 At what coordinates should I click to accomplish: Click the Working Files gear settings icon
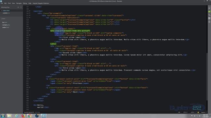coord(18,7)
